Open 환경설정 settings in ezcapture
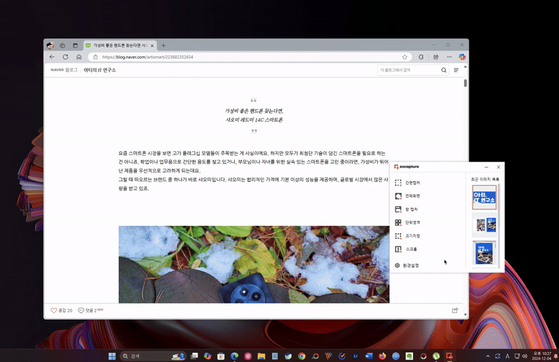 click(407, 266)
